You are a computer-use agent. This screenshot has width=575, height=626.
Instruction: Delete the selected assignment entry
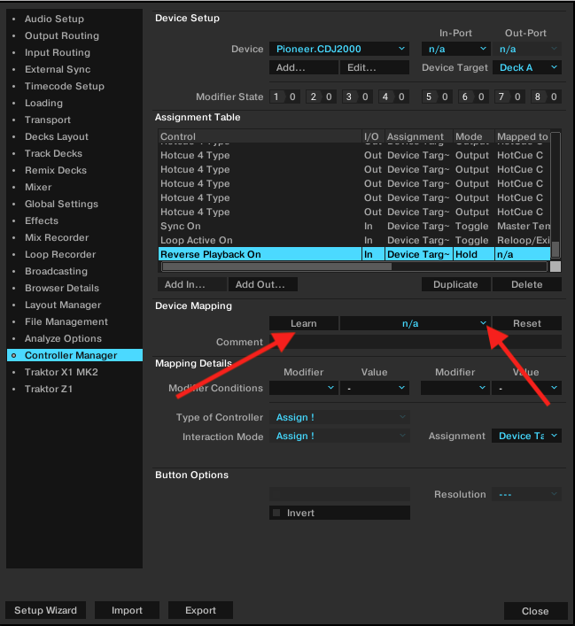point(526,284)
